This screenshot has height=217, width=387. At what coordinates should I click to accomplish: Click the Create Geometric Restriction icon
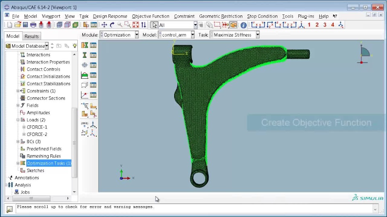tap(85, 85)
